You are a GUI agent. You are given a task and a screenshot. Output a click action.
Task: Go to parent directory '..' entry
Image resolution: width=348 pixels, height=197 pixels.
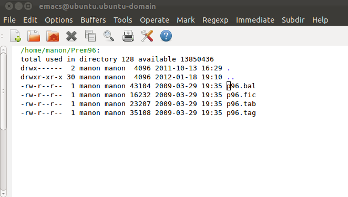click(x=231, y=77)
